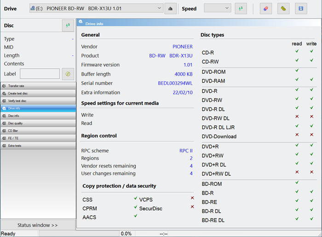Click the 4000 KB buffer length value

pyautogui.click(x=184, y=74)
